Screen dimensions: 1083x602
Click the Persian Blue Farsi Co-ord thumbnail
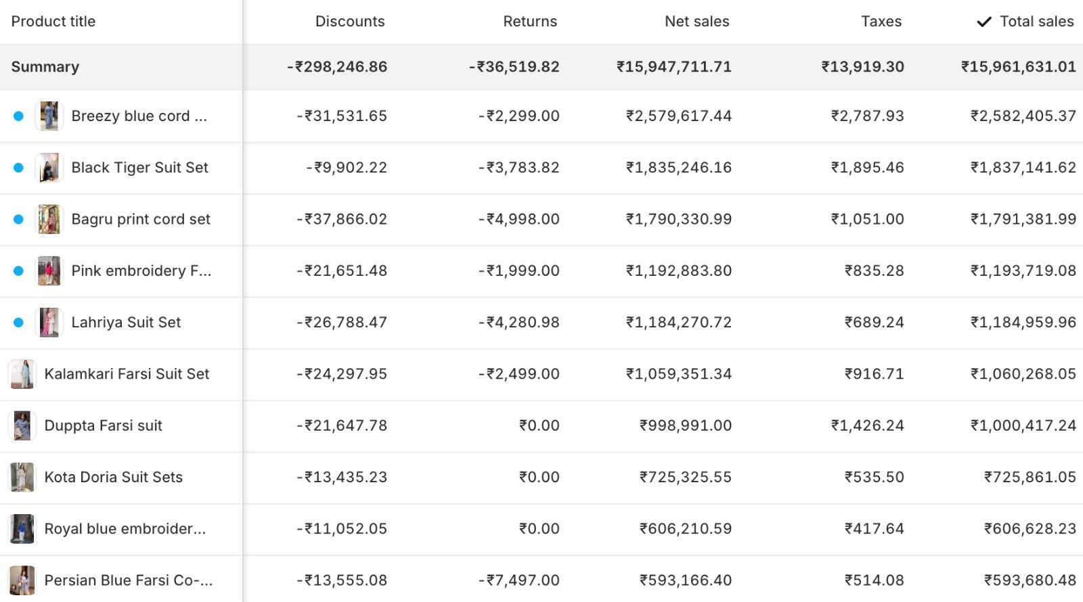pos(22,580)
